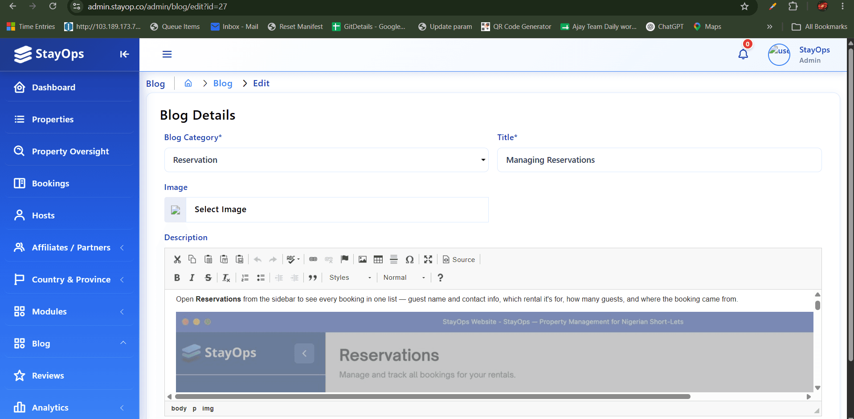Toggle italic formatting
Screen dimensions: 854x419
coord(192,278)
